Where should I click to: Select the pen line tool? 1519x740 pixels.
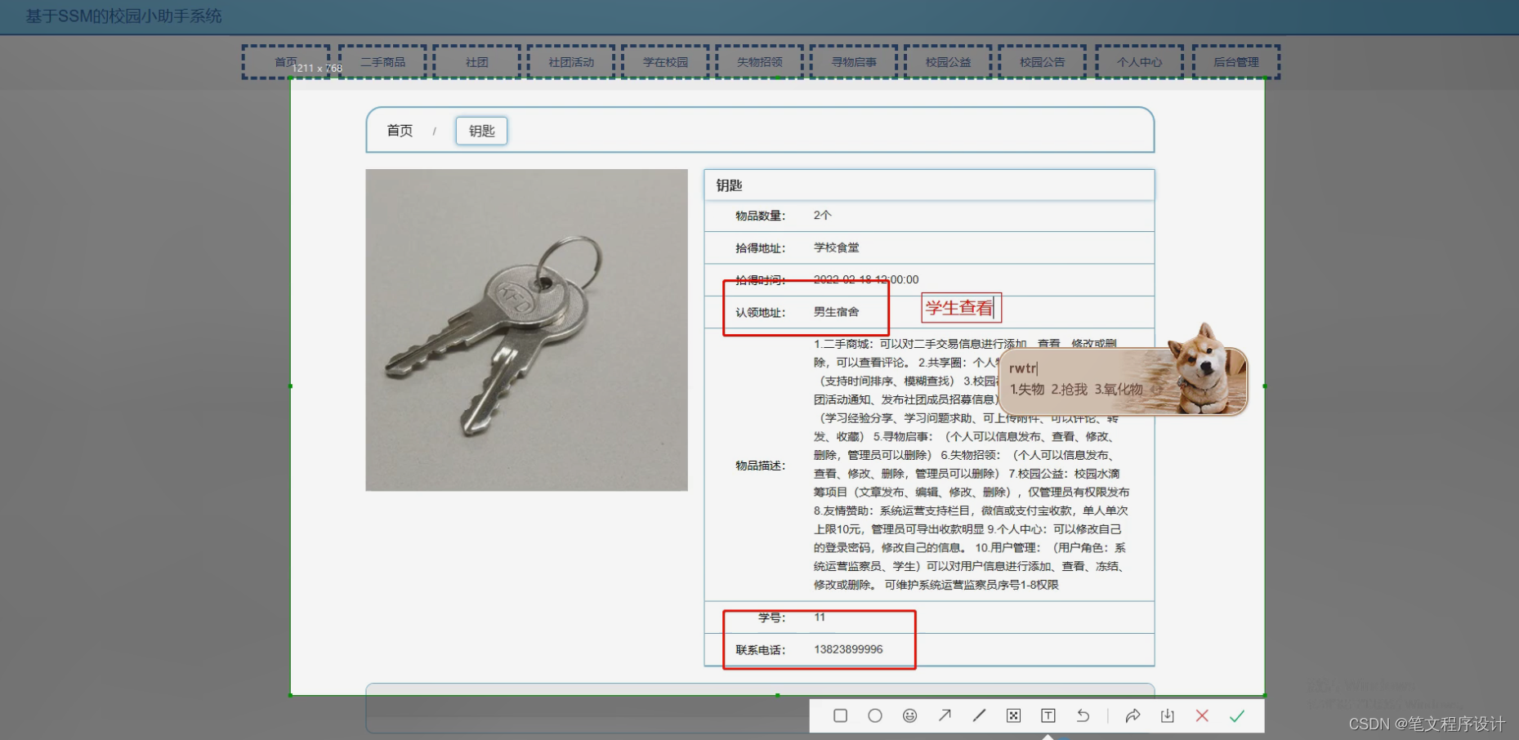tap(979, 715)
